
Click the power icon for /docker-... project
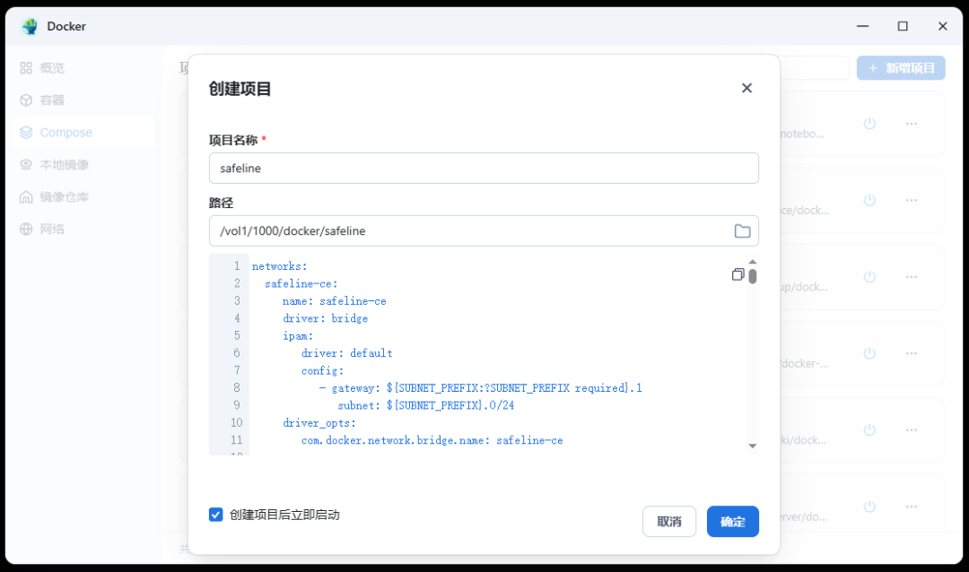(869, 353)
